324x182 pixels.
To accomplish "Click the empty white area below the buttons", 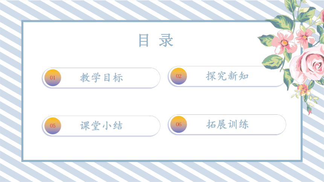I will click(x=162, y=147).
